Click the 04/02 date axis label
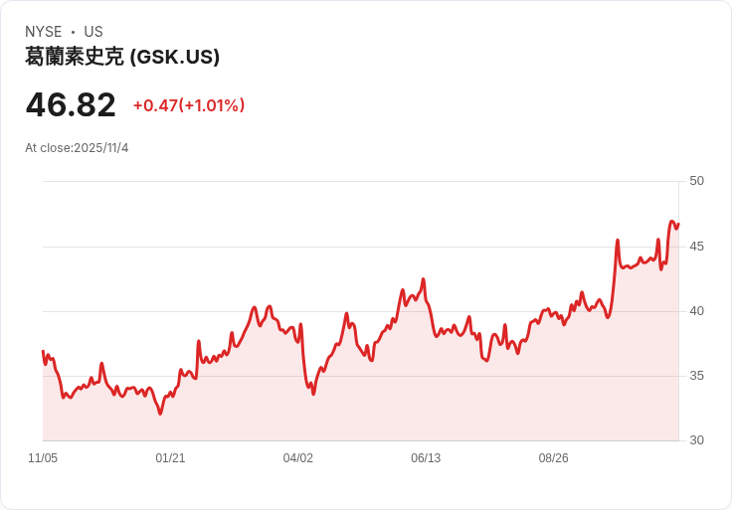This screenshot has width=732, height=510. pyautogui.click(x=298, y=458)
